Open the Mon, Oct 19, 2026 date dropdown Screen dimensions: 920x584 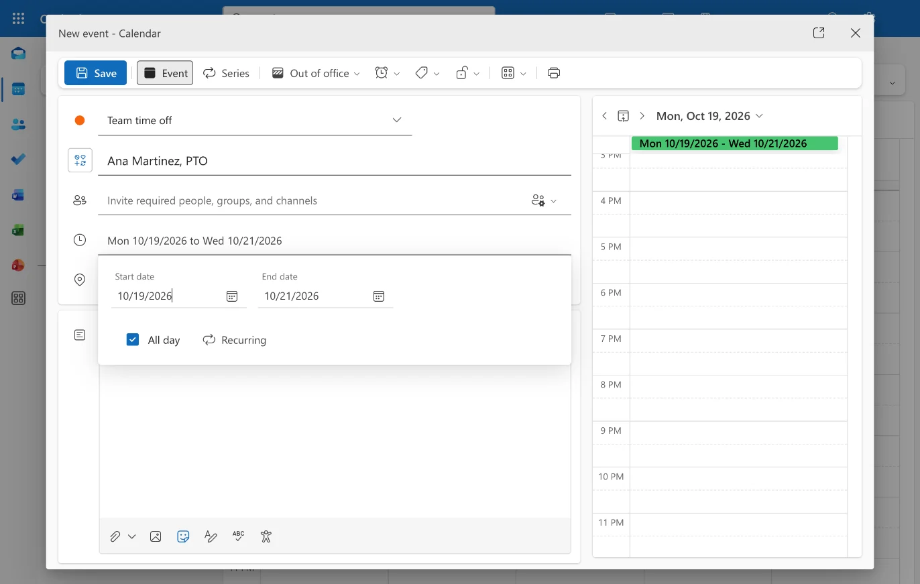[x=709, y=116]
